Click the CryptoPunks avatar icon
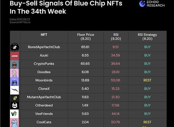Screen dimensions: 174x127 click(15, 64)
